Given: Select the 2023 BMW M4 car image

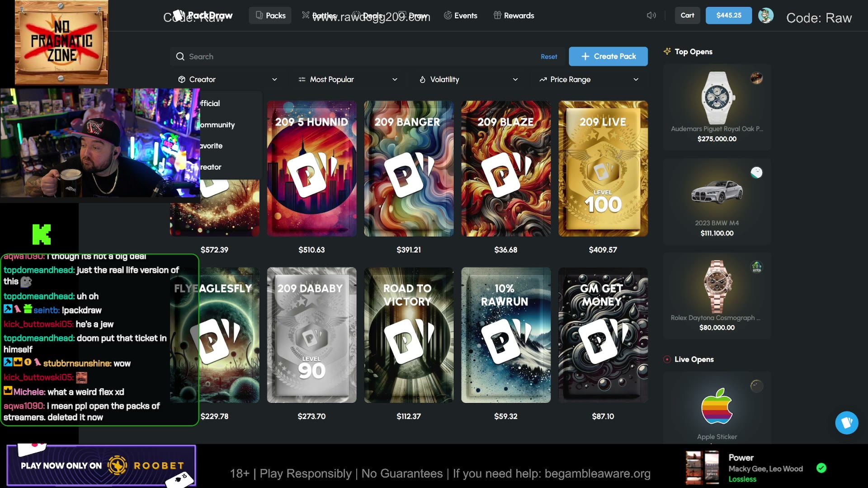Looking at the screenshot, I should [717, 192].
